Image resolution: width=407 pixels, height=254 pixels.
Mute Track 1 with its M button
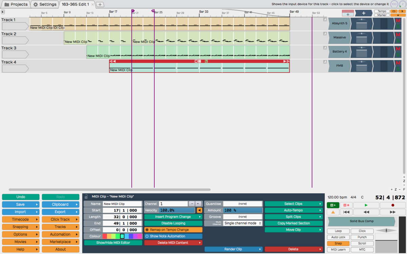tap(398, 21)
